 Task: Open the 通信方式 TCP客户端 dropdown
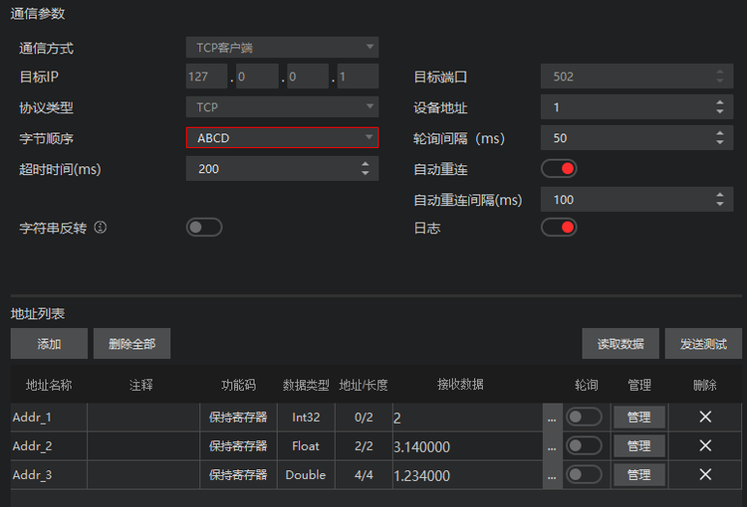[282, 47]
